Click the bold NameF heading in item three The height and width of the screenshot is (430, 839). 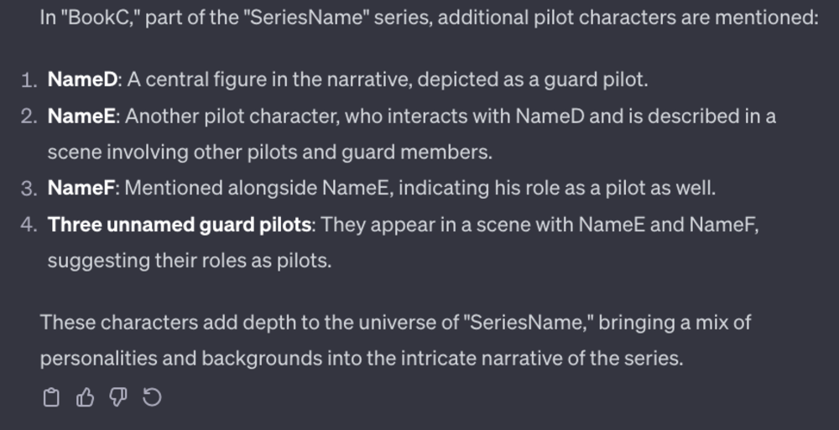click(x=81, y=188)
